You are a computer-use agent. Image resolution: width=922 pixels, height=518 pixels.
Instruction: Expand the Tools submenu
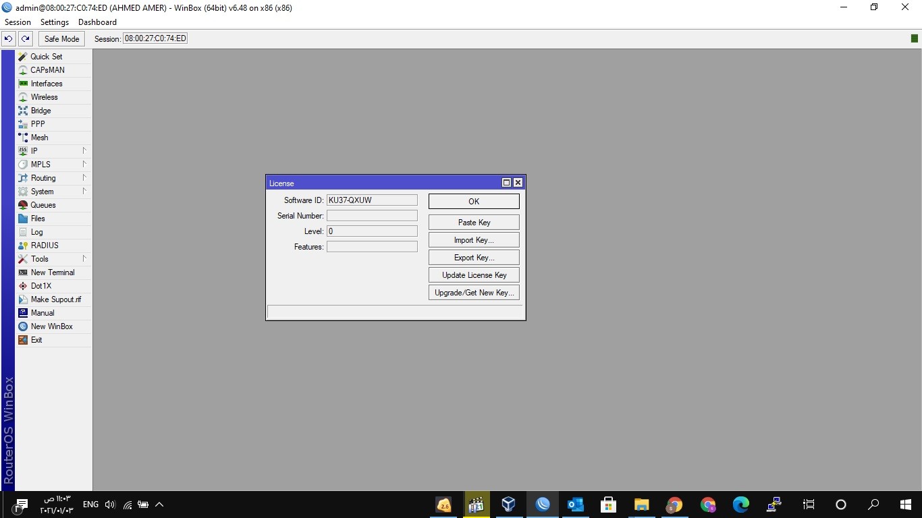click(40, 259)
